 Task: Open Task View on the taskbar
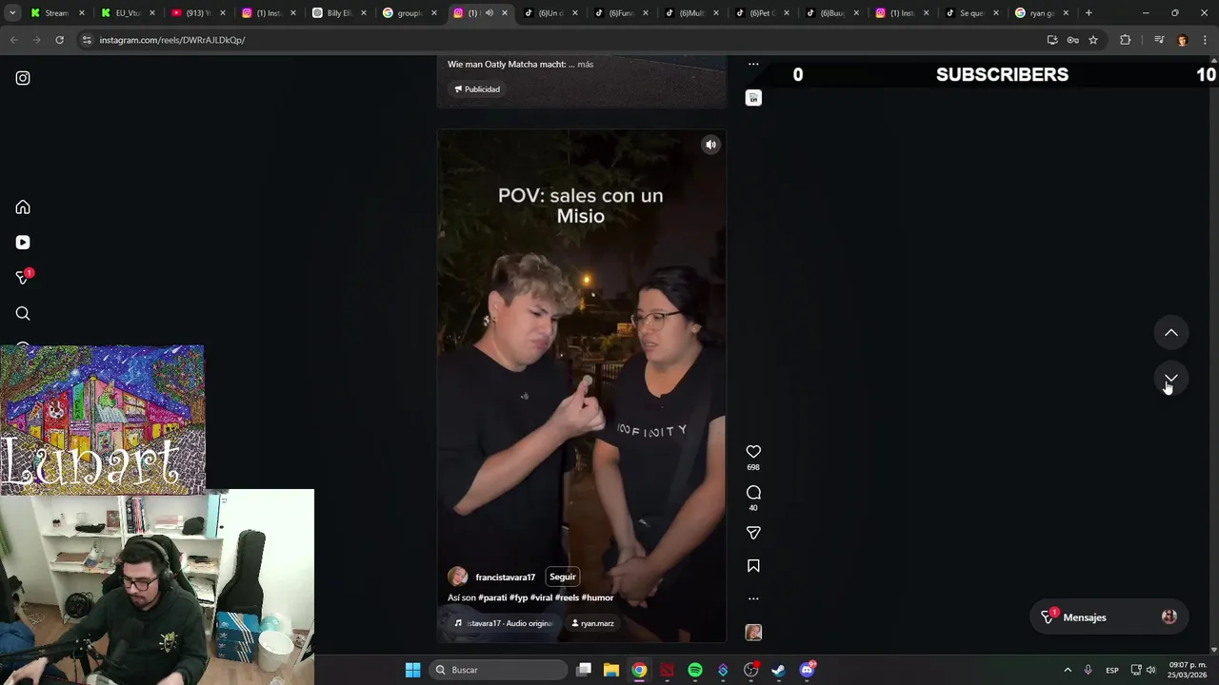click(x=584, y=670)
